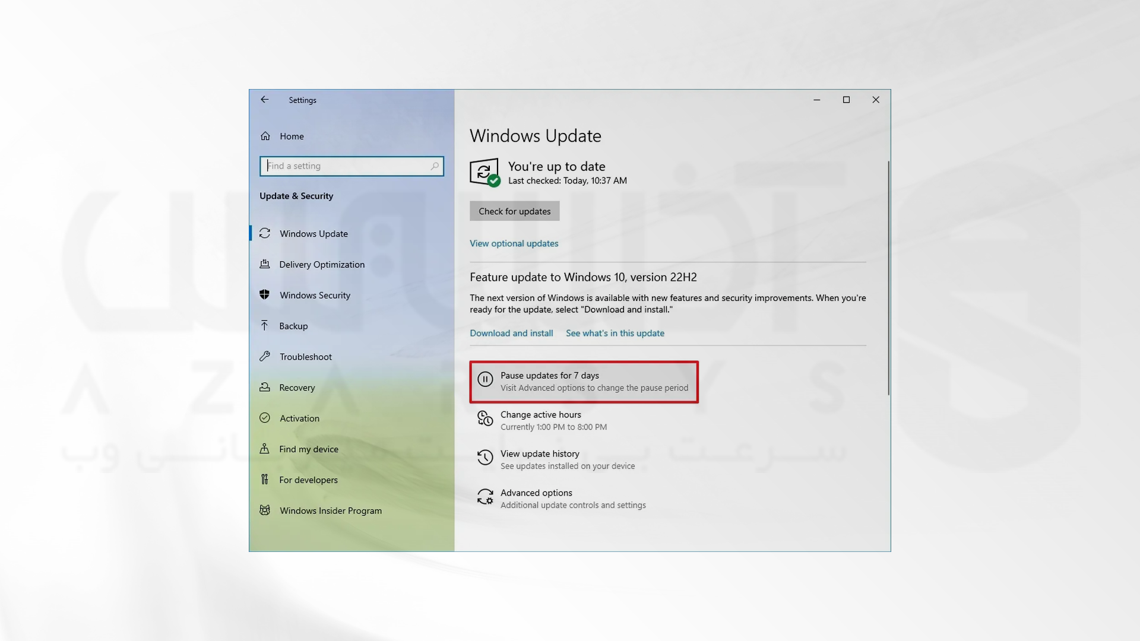Select Troubleshoot from sidebar
This screenshot has width=1140, height=641.
coord(306,357)
